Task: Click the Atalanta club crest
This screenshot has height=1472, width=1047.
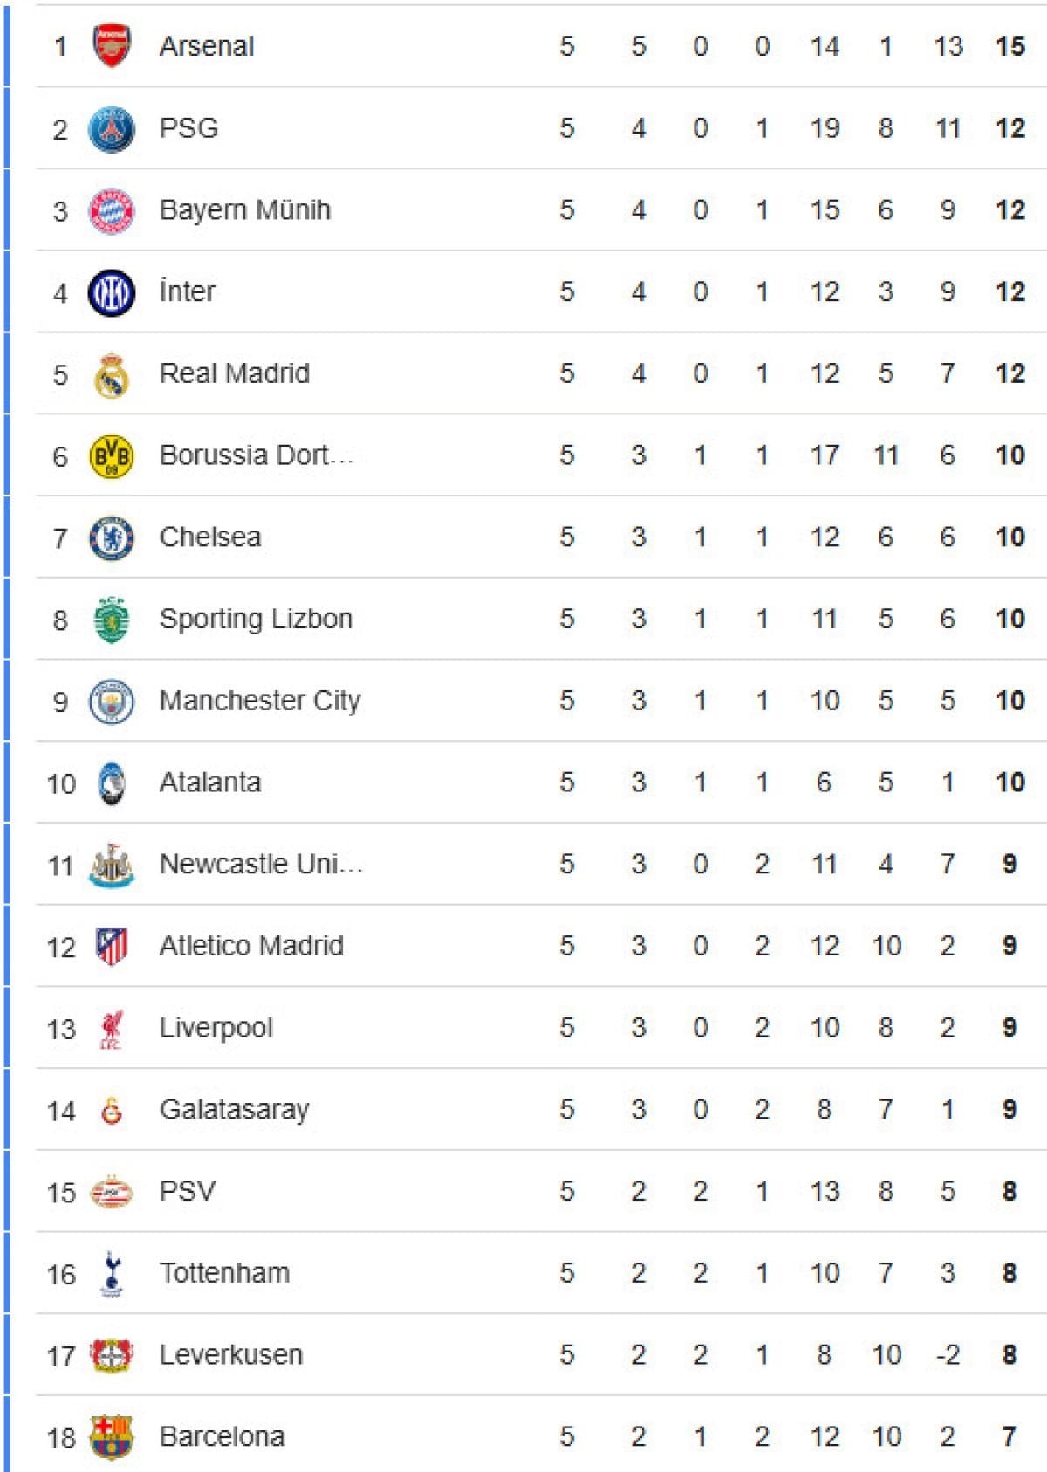Action: (112, 783)
